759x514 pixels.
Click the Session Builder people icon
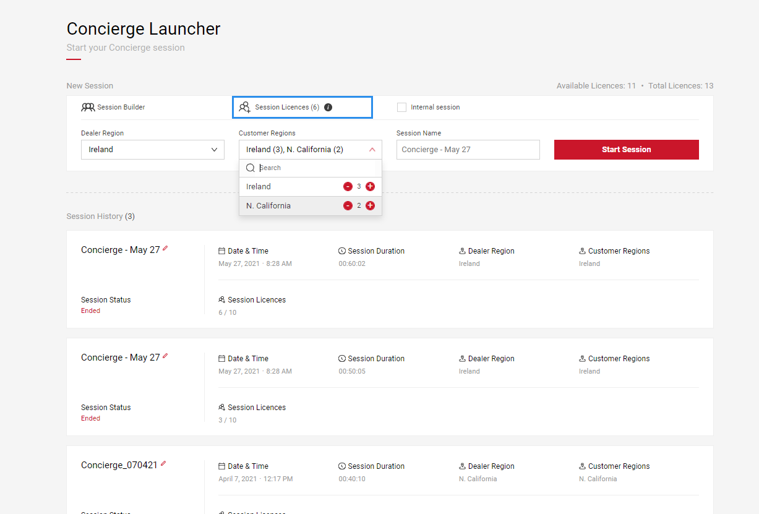tap(88, 107)
